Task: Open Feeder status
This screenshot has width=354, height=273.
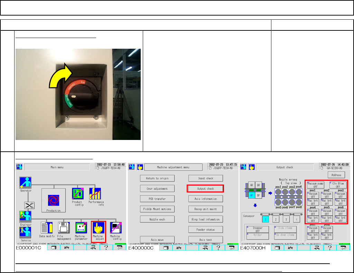Action: click(206, 229)
